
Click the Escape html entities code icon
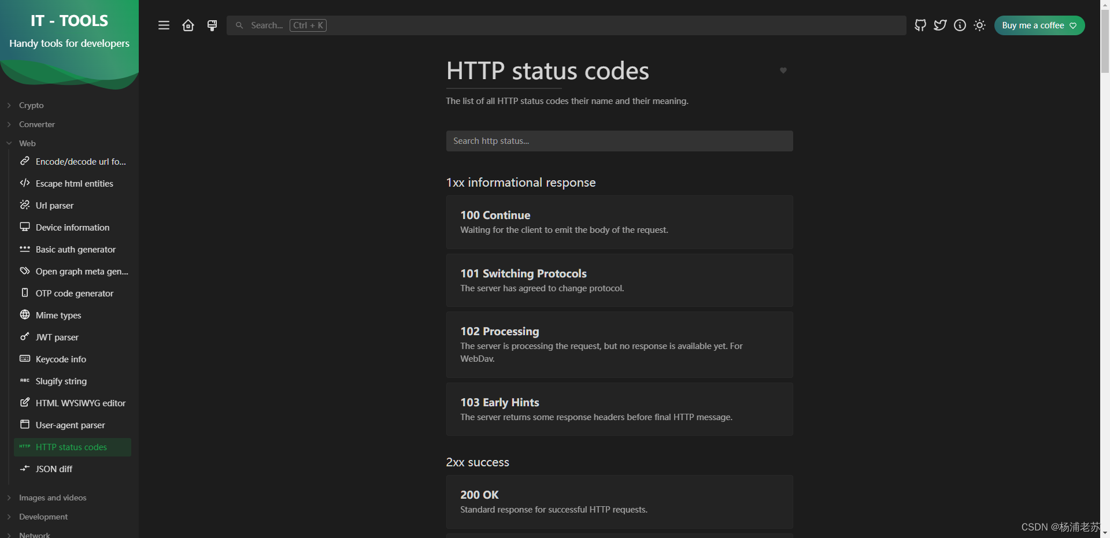point(25,183)
